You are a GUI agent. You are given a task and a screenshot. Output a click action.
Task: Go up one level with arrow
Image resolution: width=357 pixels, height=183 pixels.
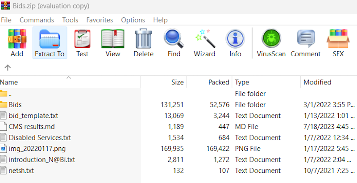pos(8,67)
